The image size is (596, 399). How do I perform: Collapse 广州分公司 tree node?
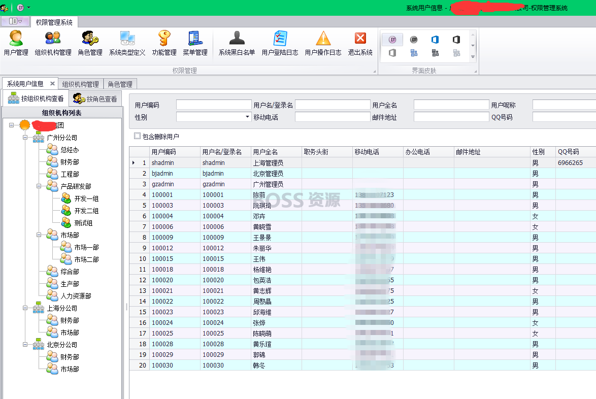coord(25,138)
